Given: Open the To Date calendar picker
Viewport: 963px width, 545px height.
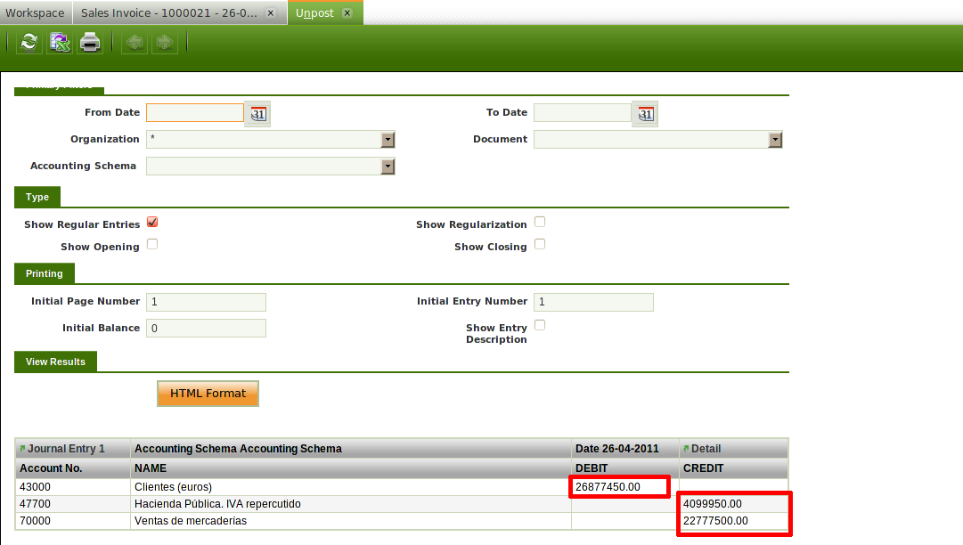Looking at the screenshot, I should click(646, 114).
